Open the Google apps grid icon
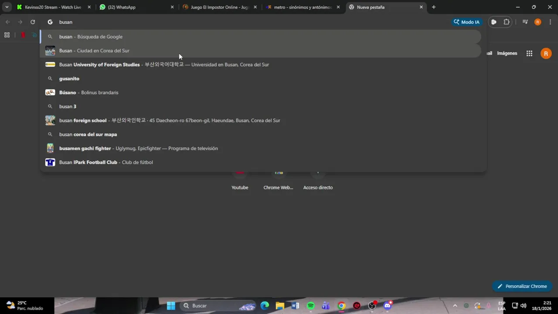The height and width of the screenshot is (314, 558). [x=529, y=53]
